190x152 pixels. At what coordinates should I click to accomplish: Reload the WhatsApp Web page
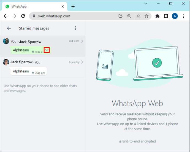(23, 16)
